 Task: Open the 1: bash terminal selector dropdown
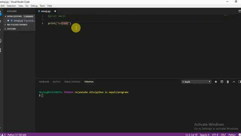coord(196,82)
